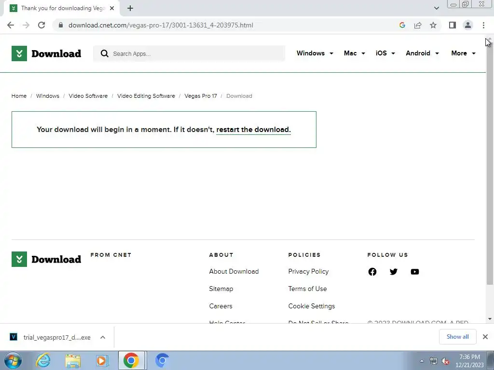The height and width of the screenshot is (370, 494).
Task: Click the muted volume tray icon
Action: 445,361
